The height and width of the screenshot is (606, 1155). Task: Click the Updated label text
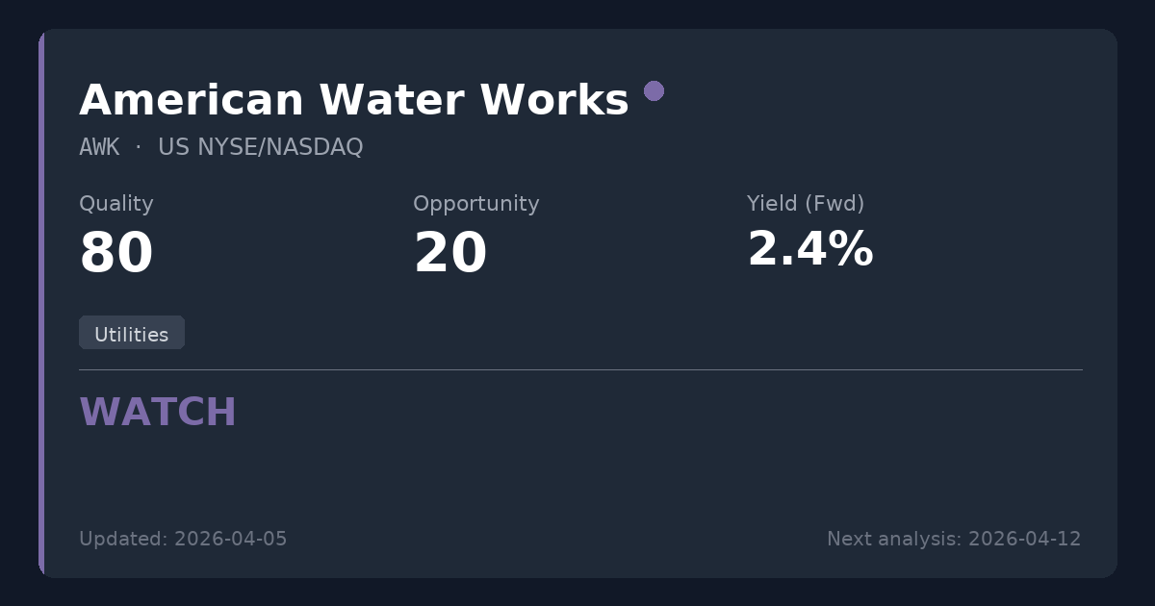click(123, 539)
